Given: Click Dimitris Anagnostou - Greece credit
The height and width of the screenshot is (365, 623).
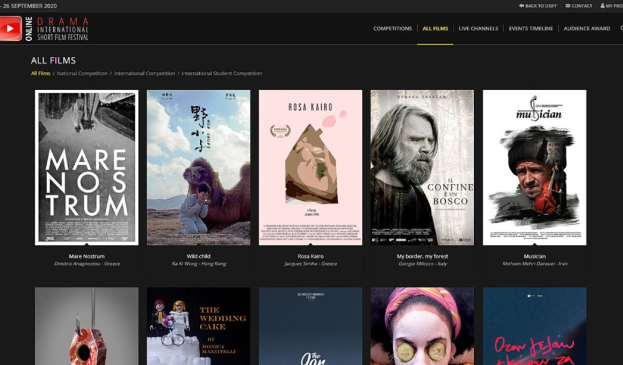Looking at the screenshot, I should (86, 264).
